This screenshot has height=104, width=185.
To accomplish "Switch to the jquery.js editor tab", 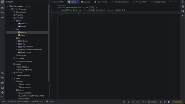I will (86, 2).
